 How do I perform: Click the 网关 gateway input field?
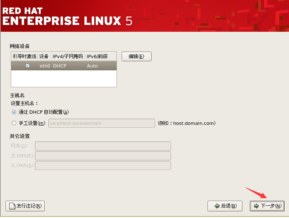[102, 146]
